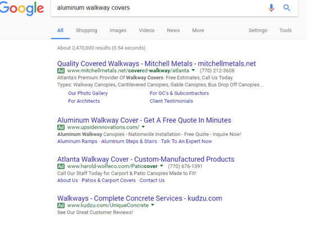310x237 pixels.
Task: Open the For GC's & Subcontractors sitelink
Action: [179, 93]
